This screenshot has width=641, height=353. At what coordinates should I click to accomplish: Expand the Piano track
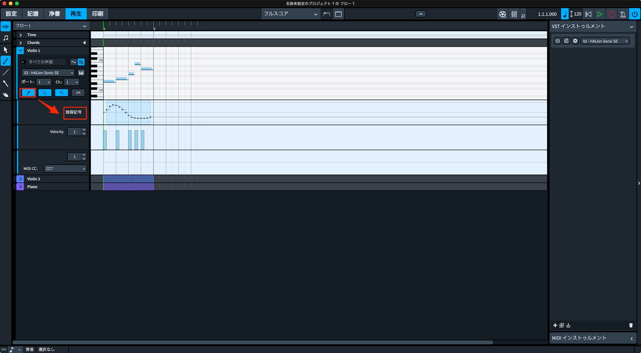click(20, 187)
